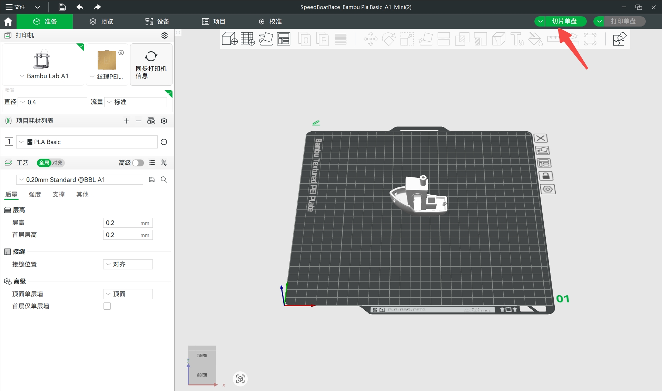Edit PLA Basic filament preset icon
Image resolution: width=662 pixels, height=391 pixels.
164,142
